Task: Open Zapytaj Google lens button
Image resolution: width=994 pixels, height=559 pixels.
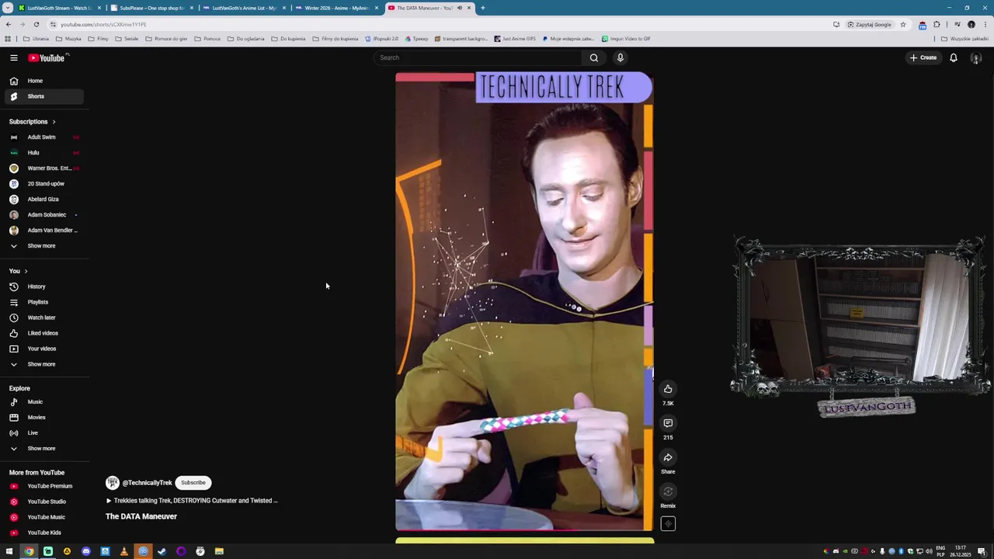Action: pos(870,24)
